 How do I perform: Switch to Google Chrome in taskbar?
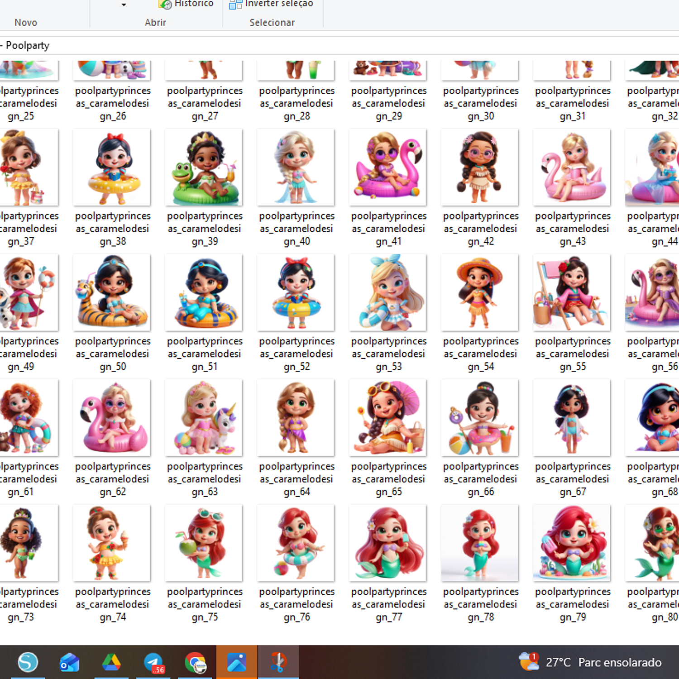pos(195,662)
